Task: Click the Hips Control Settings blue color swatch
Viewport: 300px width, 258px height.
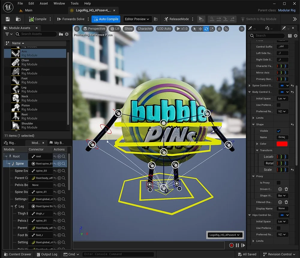Action: coord(282,215)
